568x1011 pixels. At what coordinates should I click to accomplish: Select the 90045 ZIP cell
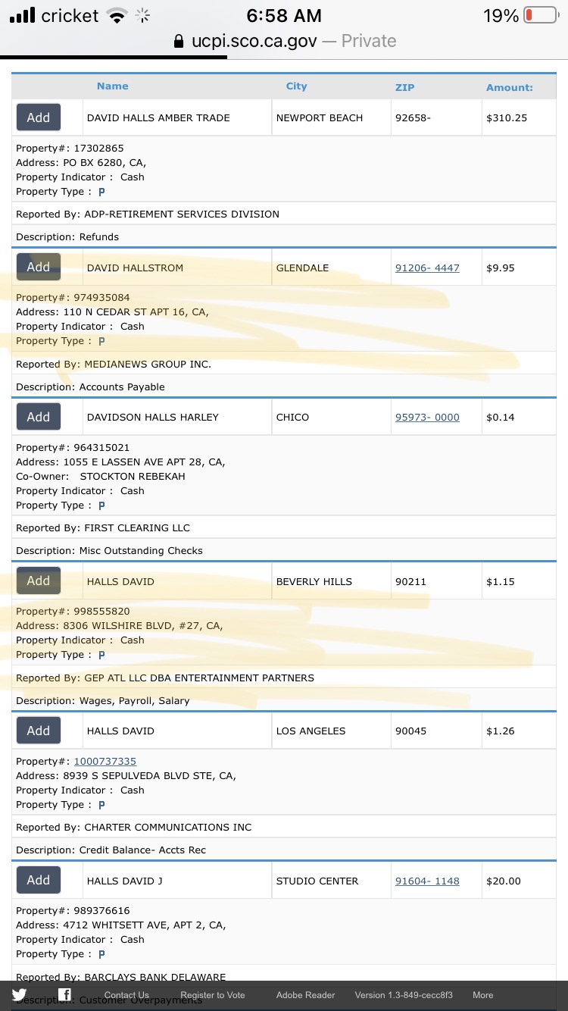tap(436, 731)
